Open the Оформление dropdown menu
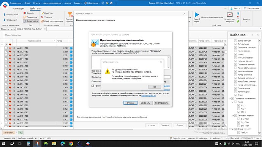This screenshot has width=262, height=147. pos(92,3)
